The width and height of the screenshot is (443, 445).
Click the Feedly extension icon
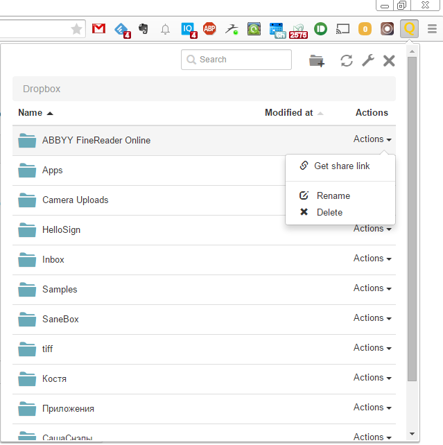[122, 30]
